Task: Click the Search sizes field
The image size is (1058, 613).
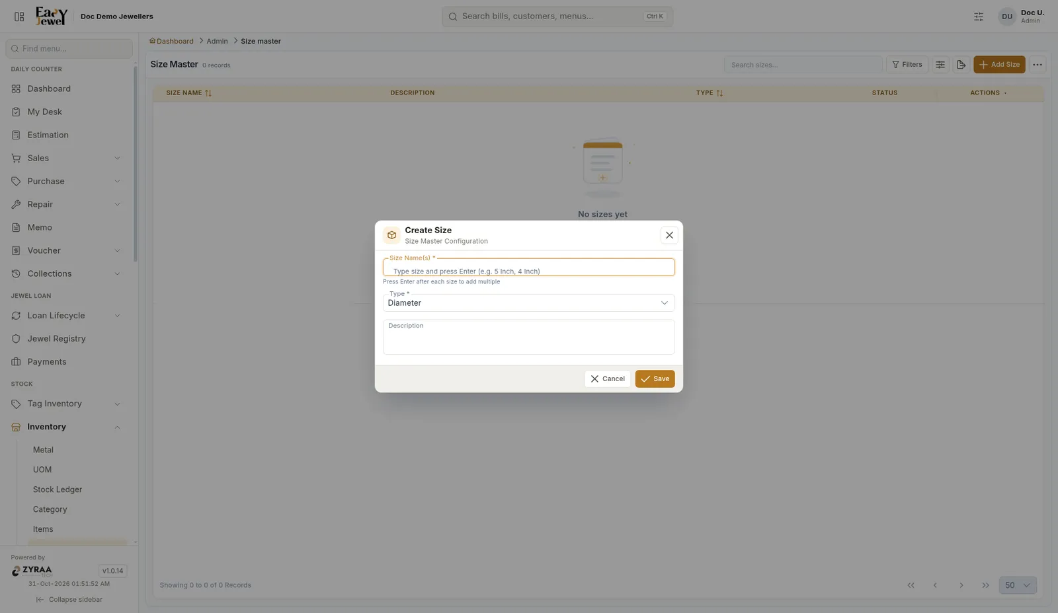Action: [x=803, y=65]
